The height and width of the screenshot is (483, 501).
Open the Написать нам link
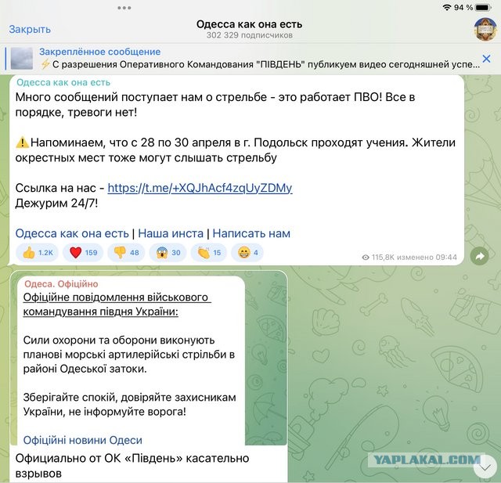click(x=251, y=233)
